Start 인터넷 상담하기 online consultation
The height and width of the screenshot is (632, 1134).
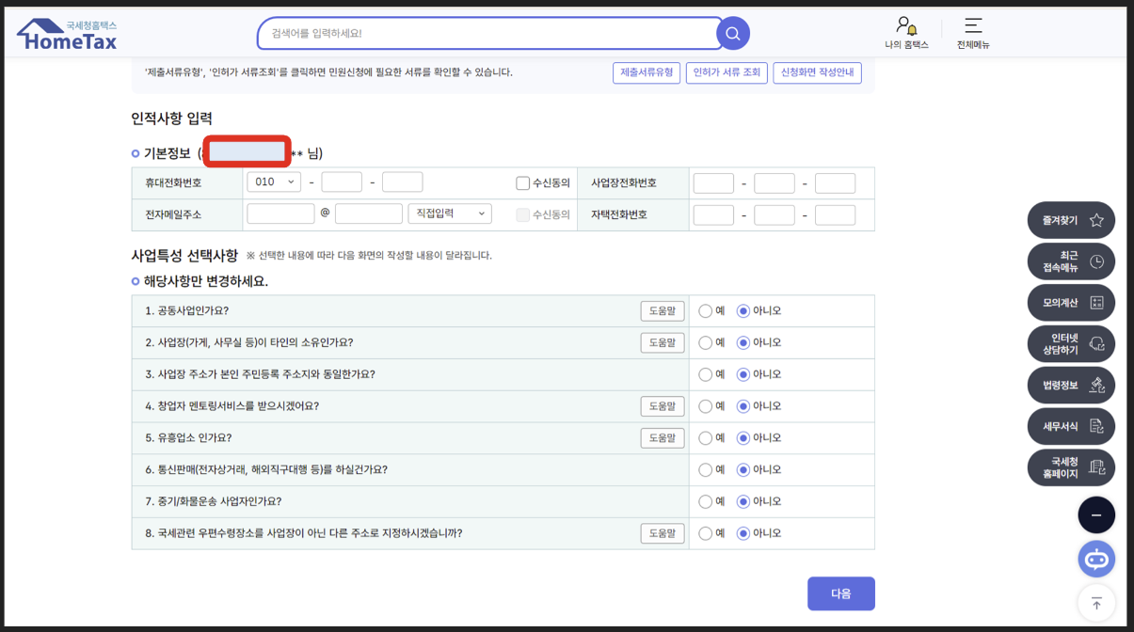point(1070,343)
